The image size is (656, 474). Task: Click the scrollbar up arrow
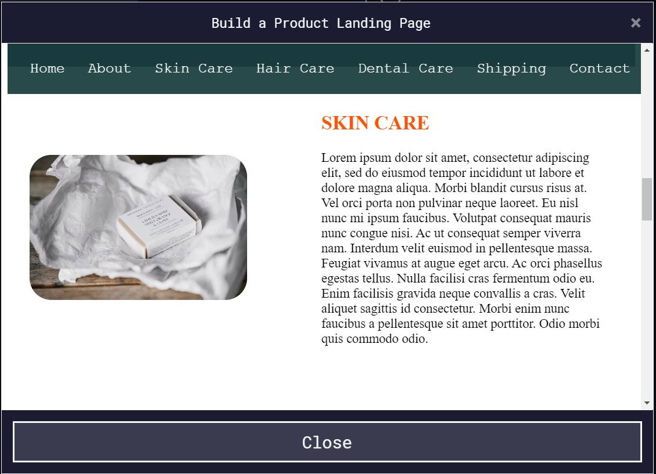coord(647,50)
